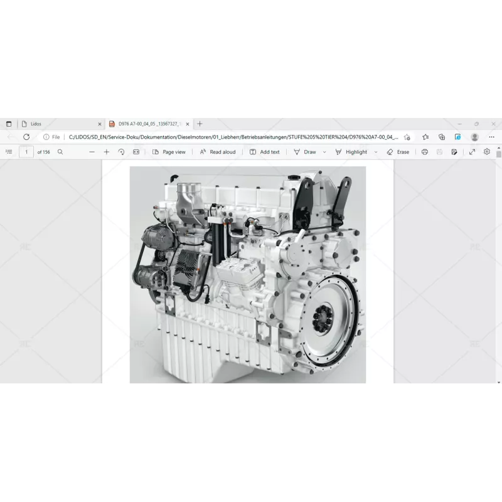The image size is (502, 502).
Task: Enter full screen viewing mode
Action: click(472, 151)
